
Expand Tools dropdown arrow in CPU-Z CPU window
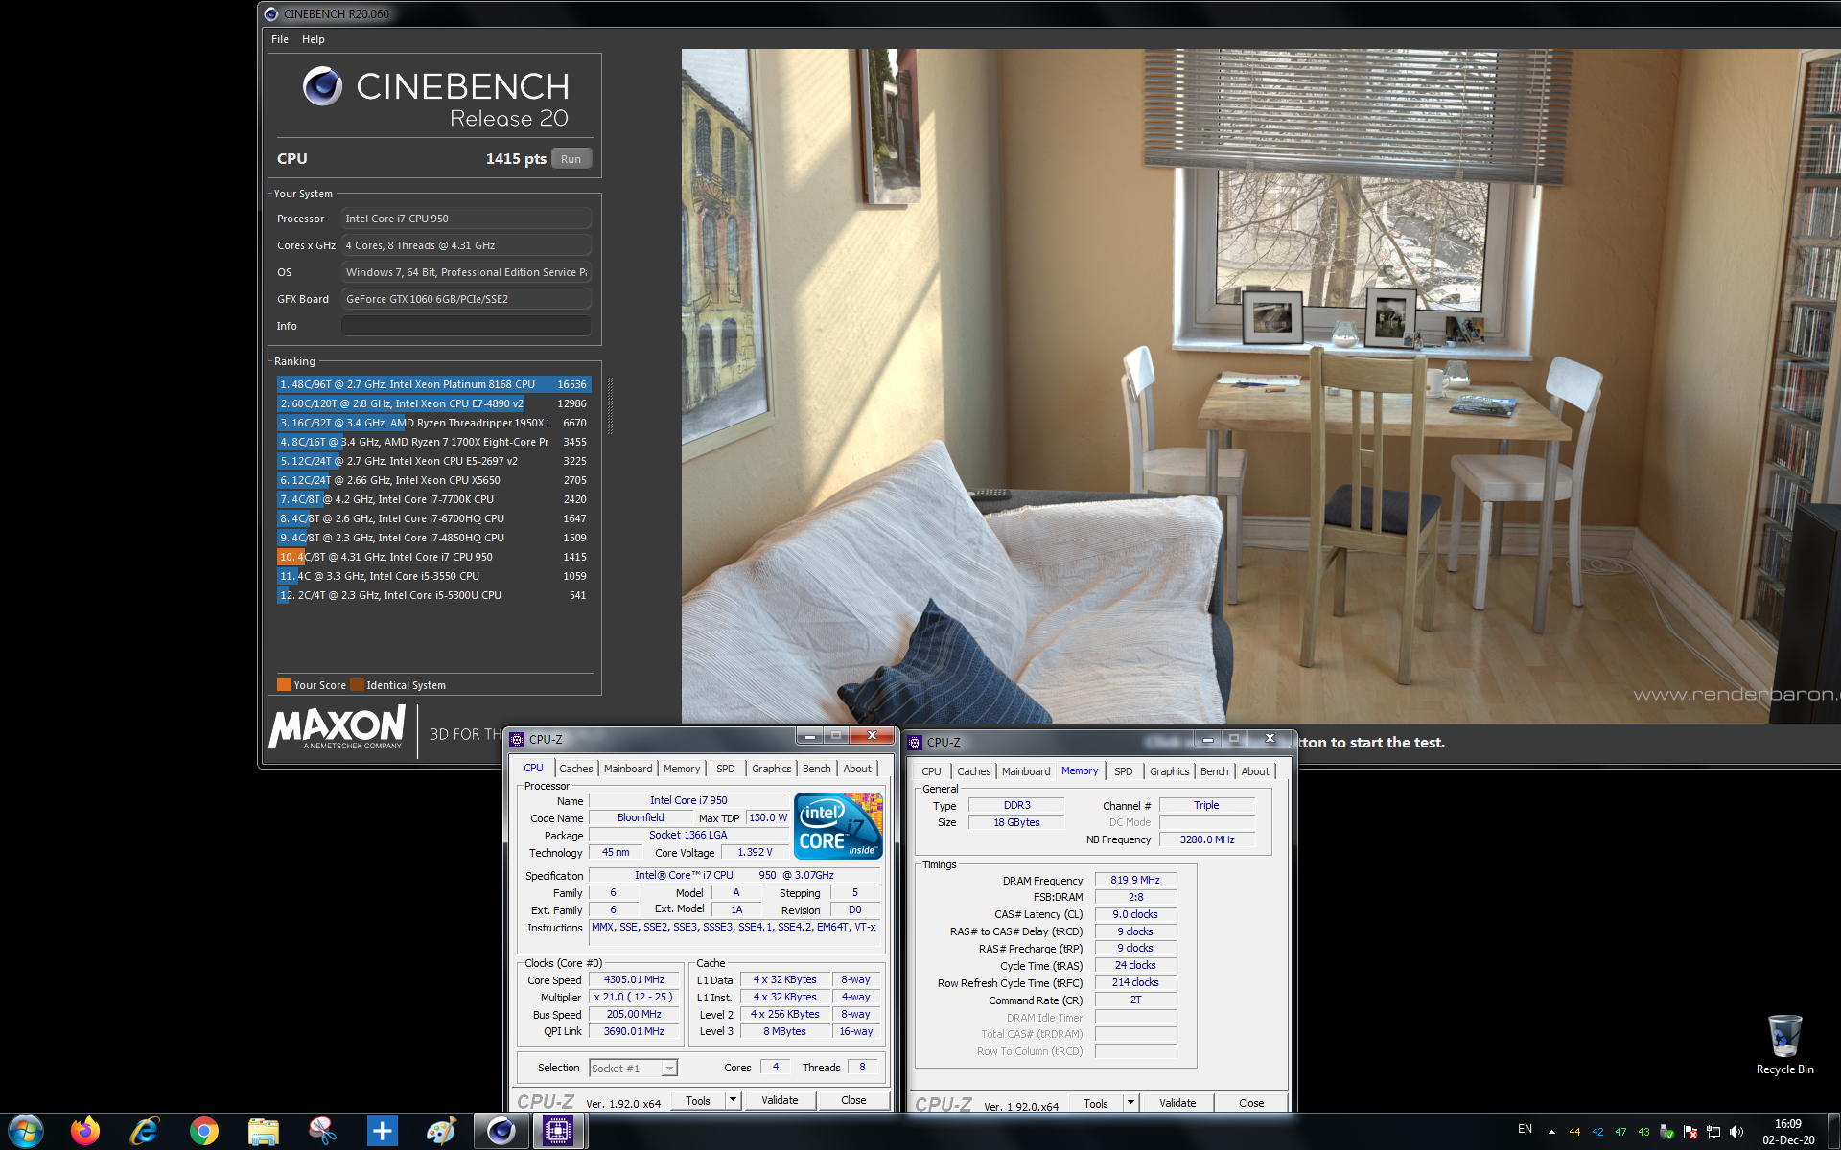(x=733, y=1100)
